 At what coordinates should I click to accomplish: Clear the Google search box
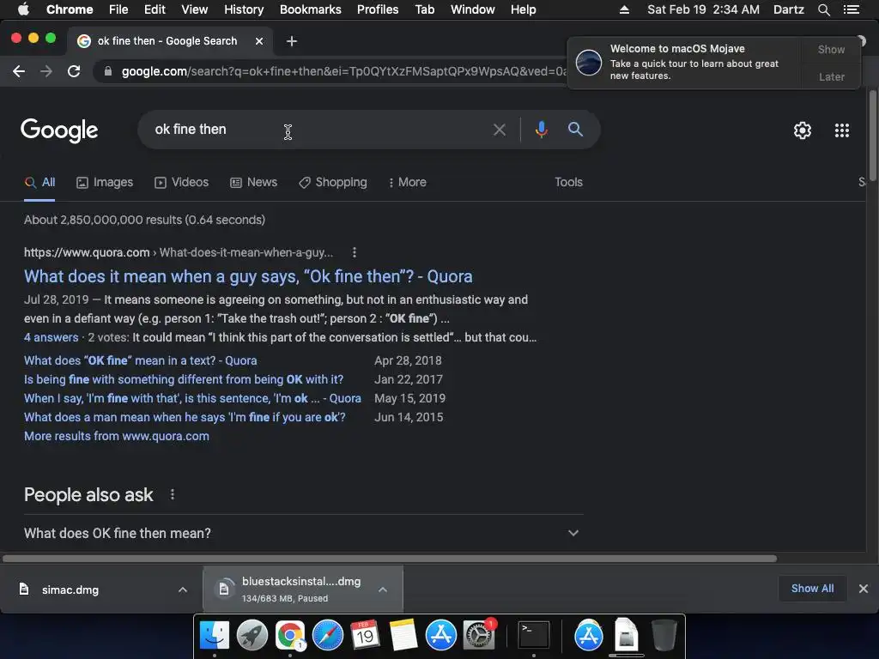499,130
